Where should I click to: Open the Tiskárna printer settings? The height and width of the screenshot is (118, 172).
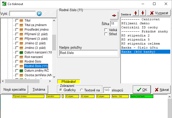pyautogui.click(x=39, y=90)
